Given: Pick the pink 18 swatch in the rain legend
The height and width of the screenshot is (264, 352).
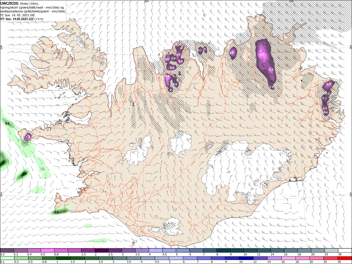Looking at the screenshot, I should coord(302,258).
